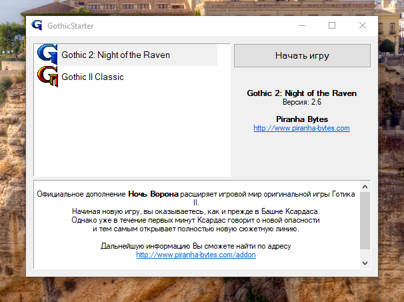This screenshot has height=302, width=404.
Task: Click the Gothic 2: Night of the Raven blue G icon
Action: coord(47,54)
